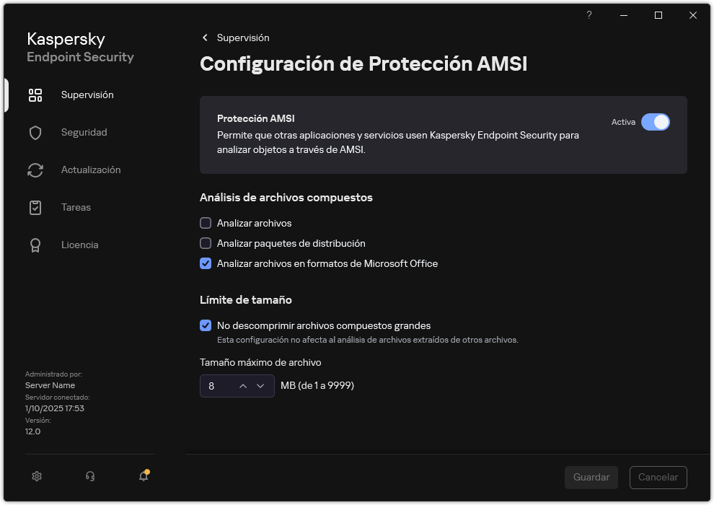Decrease file size limit with down arrow
The width and height of the screenshot is (714, 505).
(x=260, y=386)
